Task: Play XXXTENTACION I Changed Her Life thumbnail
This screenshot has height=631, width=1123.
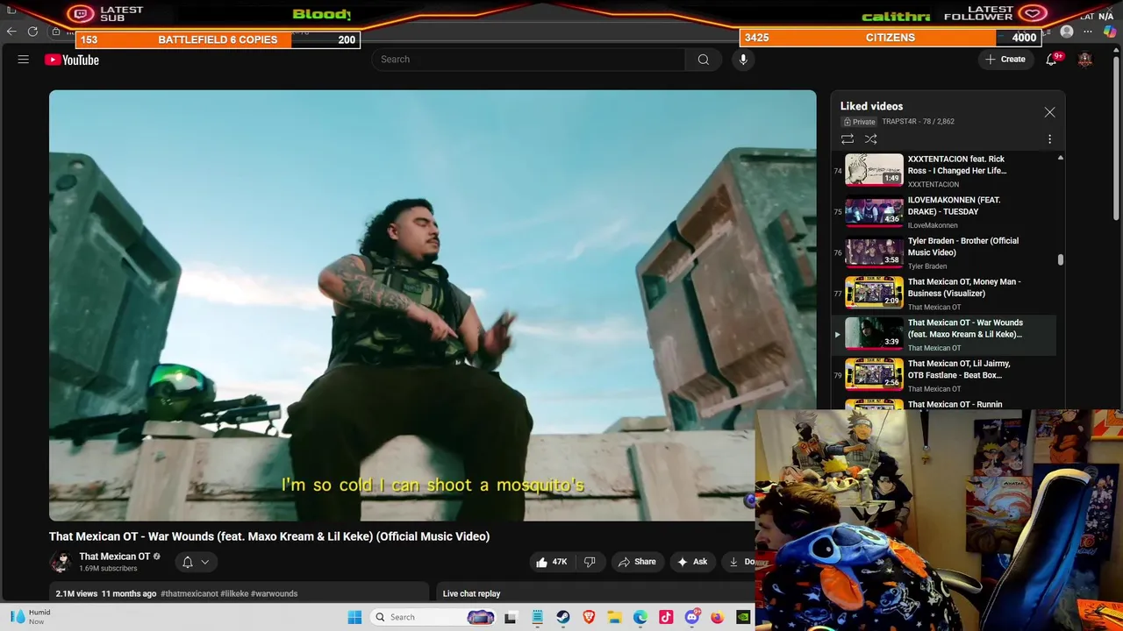Action: [x=874, y=170]
